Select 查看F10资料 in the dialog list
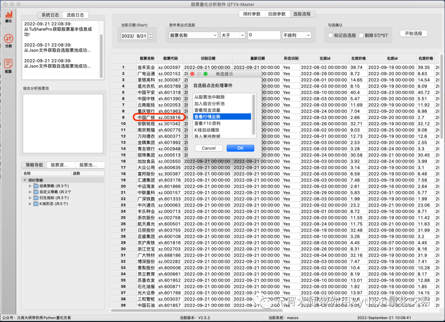 coord(222,124)
